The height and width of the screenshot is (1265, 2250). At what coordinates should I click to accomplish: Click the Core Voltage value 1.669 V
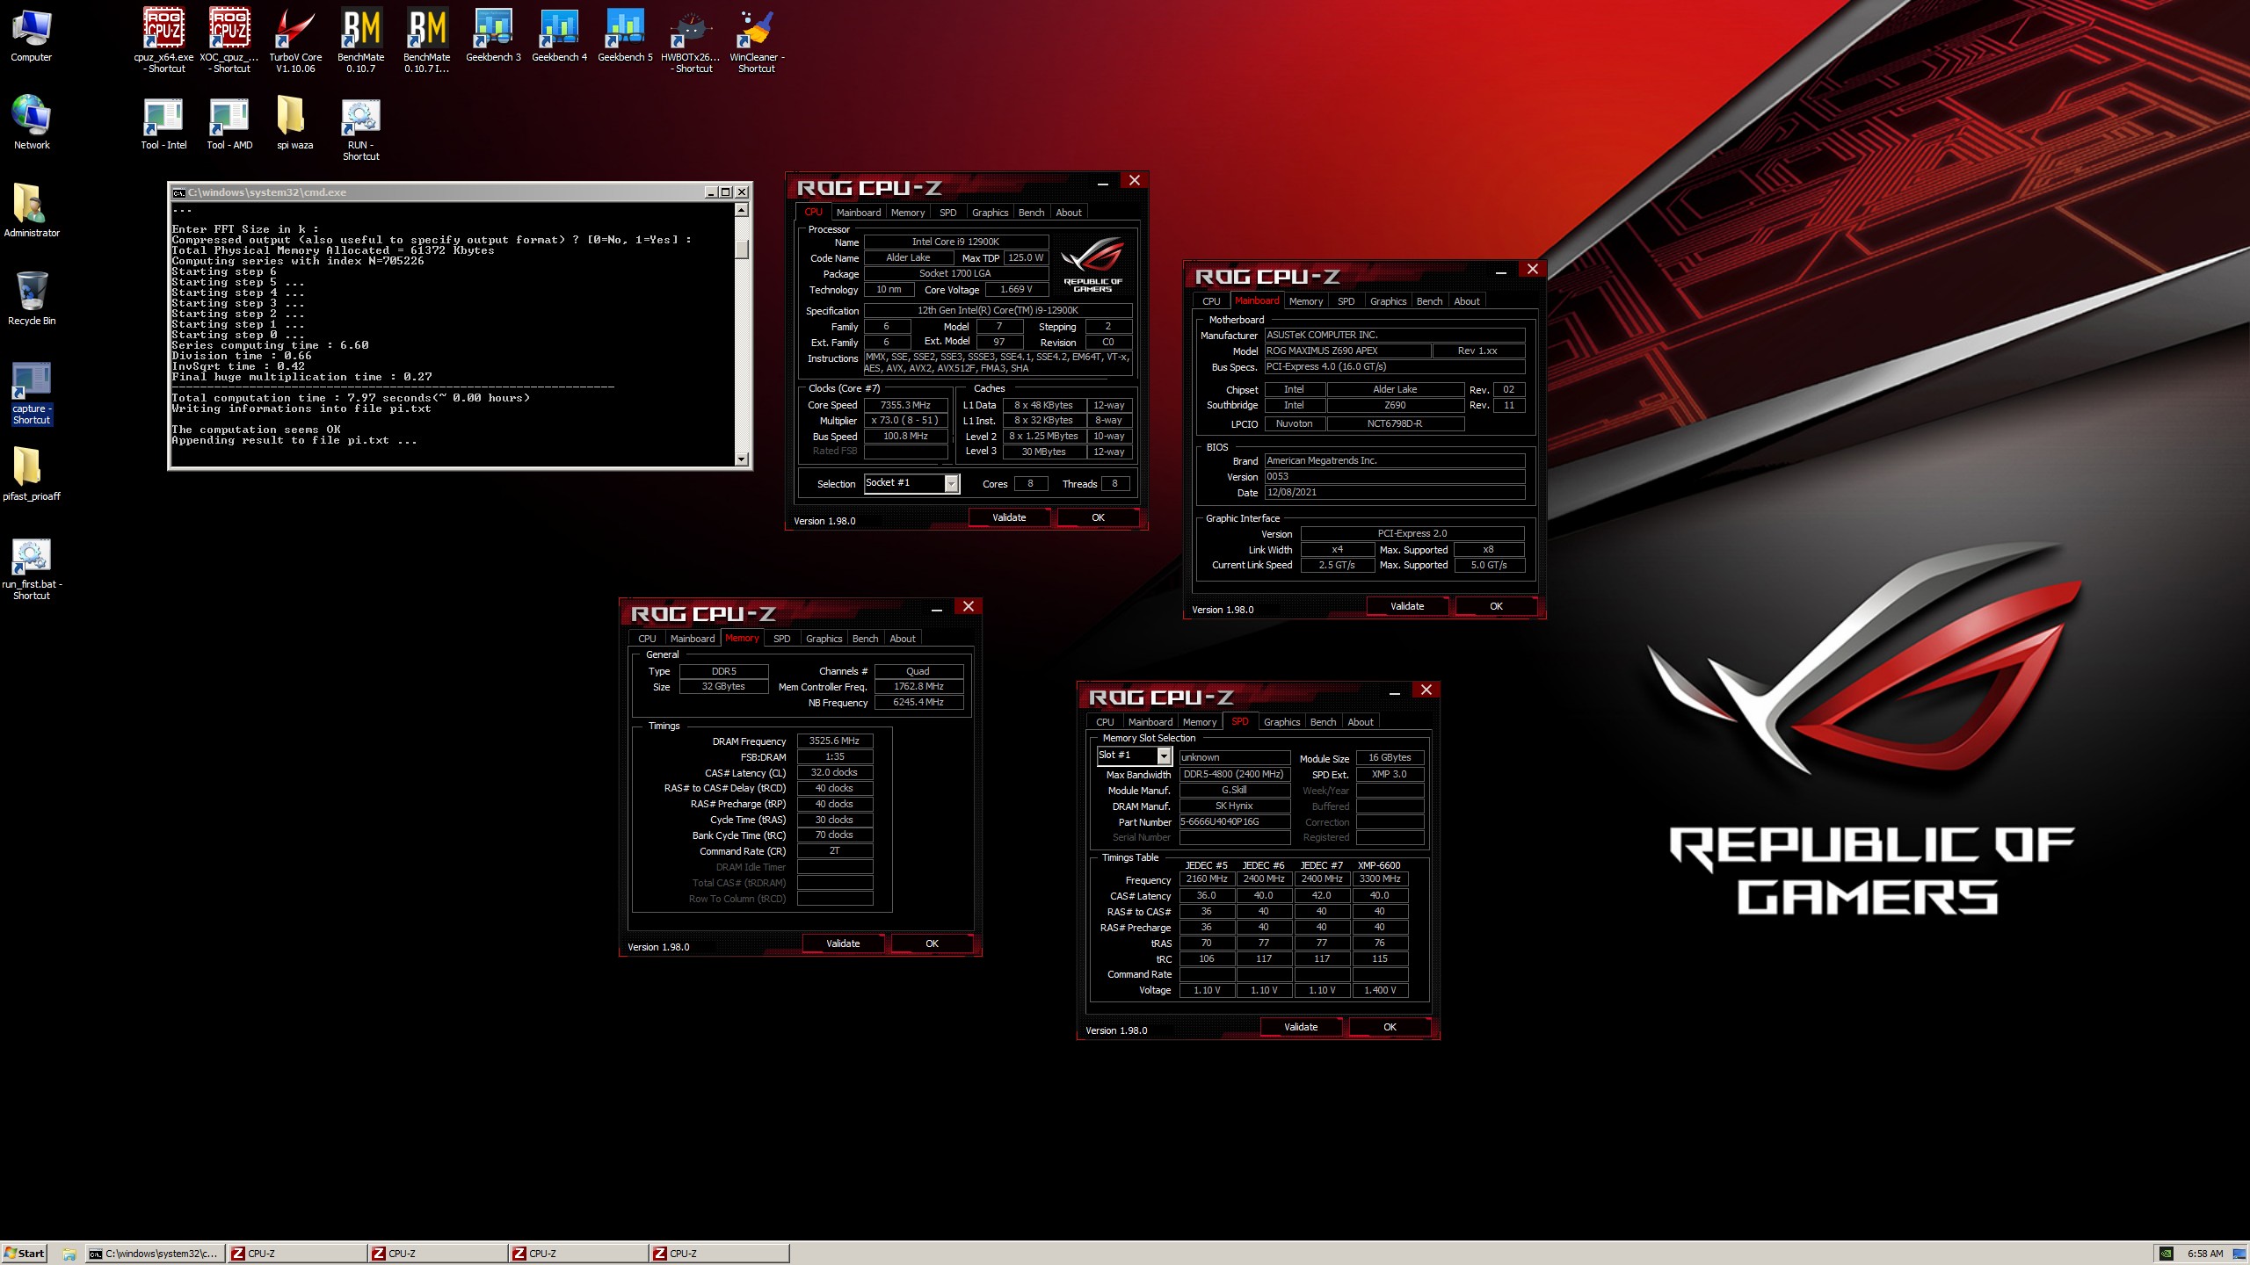(1016, 290)
